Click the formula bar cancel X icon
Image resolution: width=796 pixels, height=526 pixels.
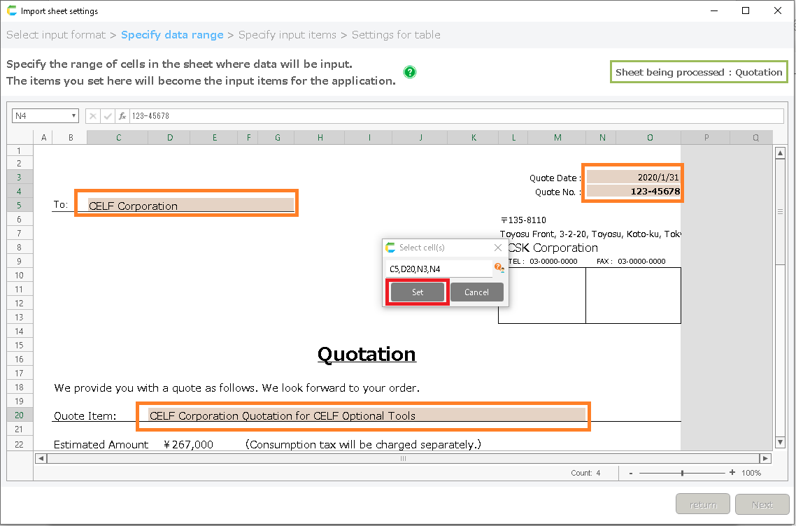pos(93,116)
